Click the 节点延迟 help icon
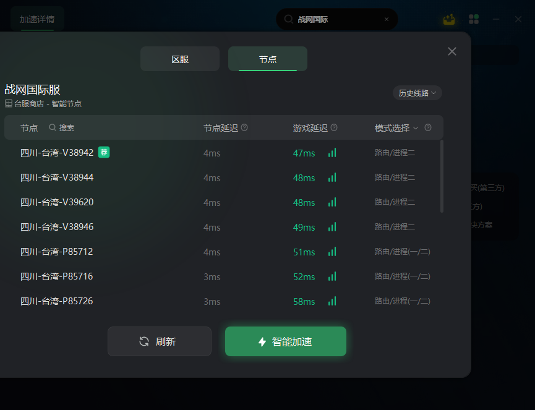 click(244, 127)
